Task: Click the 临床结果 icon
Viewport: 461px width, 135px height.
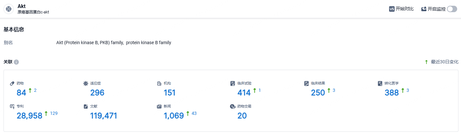Action: (x=306, y=83)
